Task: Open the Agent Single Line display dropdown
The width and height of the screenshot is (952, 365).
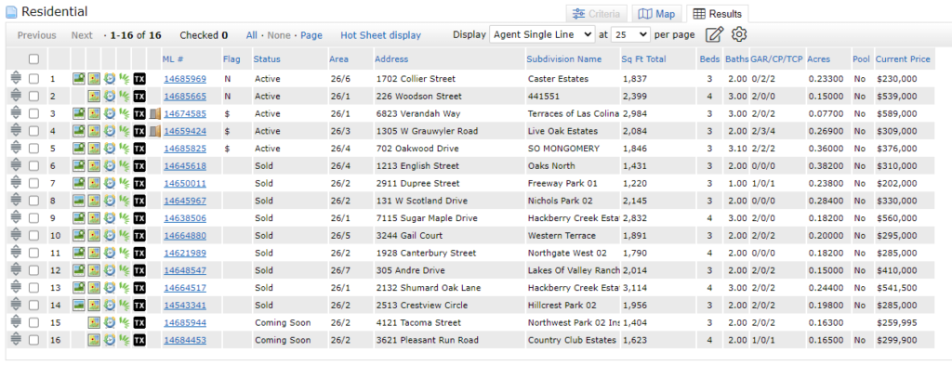Action: click(x=542, y=34)
